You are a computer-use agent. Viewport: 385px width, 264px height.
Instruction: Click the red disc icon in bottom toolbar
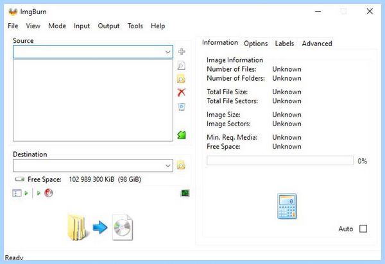click(49, 193)
